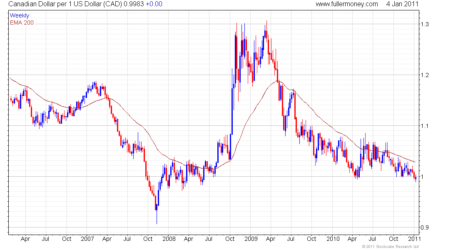Viewport: 458px width, 250px height.
Task: Click the 4 Jan 2011 chart date
Action: click(x=402, y=4)
